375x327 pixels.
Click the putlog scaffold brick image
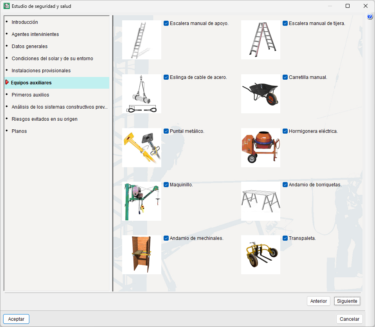[142, 254]
